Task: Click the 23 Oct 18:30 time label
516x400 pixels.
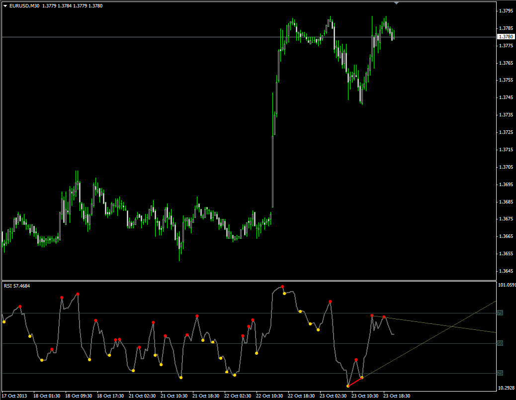Action: click(x=397, y=396)
